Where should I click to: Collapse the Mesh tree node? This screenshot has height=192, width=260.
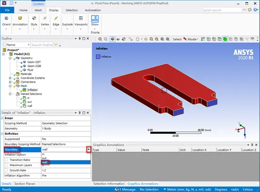tap(10, 86)
